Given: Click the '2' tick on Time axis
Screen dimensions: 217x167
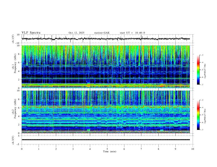Looking at the screenshot, I should point(56,149).
